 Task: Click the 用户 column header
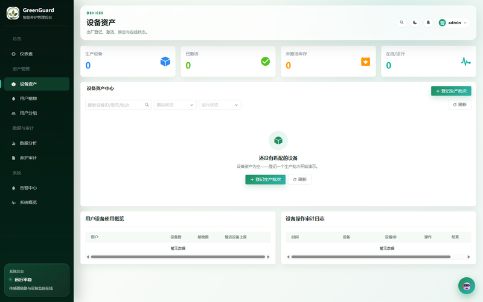tap(95, 237)
